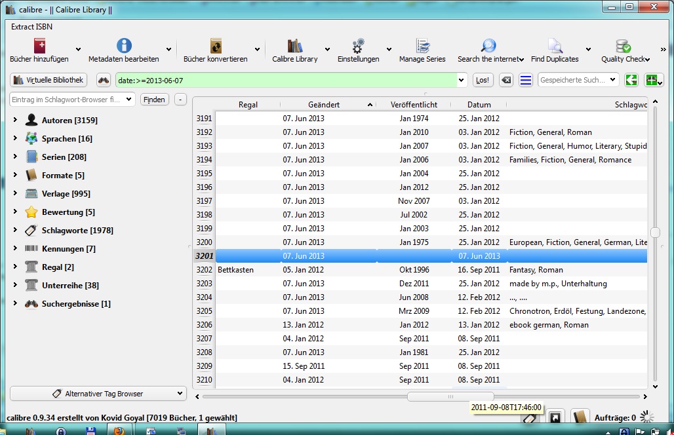Click the Kennungen barcode icon

pyautogui.click(x=31, y=248)
